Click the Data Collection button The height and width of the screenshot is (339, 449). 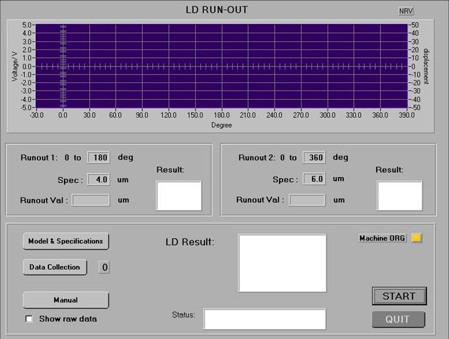[x=55, y=267]
